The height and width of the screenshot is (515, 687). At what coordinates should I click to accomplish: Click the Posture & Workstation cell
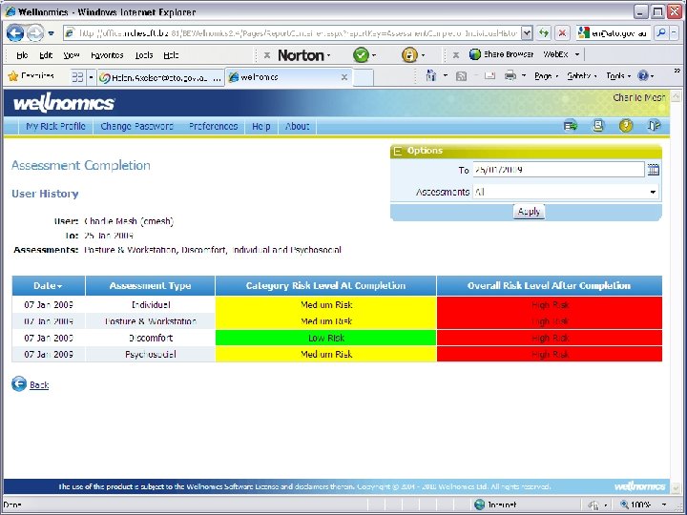[x=151, y=321]
